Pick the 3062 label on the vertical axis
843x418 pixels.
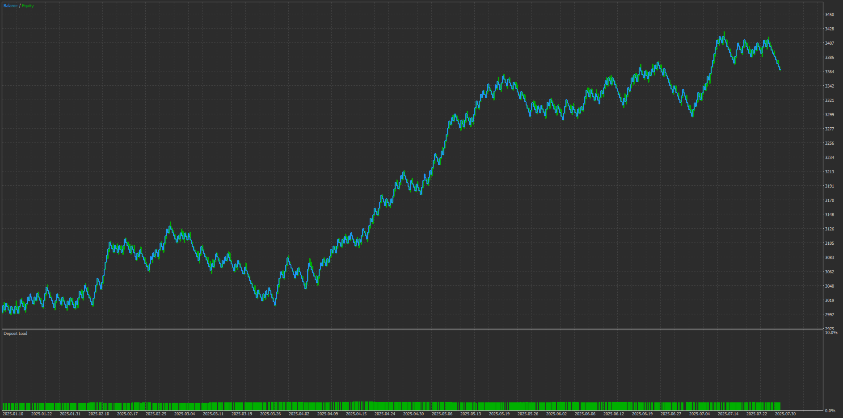point(830,272)
